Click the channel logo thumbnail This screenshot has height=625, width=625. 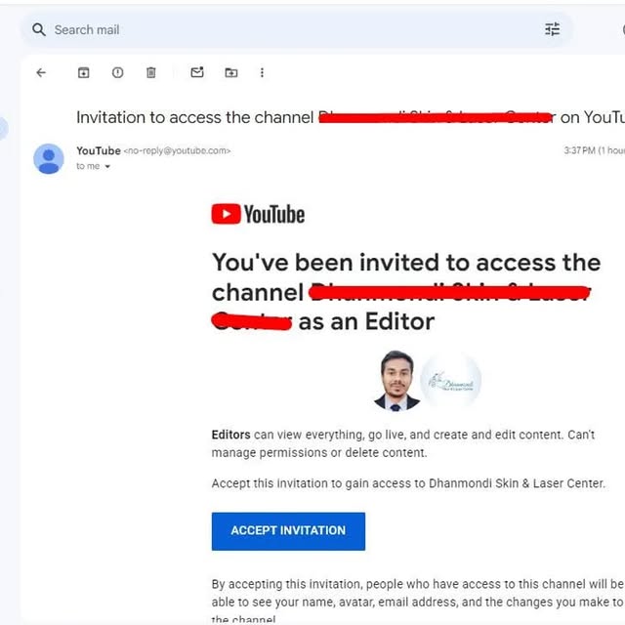click(451, 380)
